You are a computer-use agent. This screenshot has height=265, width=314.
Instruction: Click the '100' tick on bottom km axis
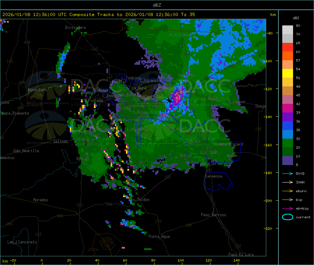(181, 260)
